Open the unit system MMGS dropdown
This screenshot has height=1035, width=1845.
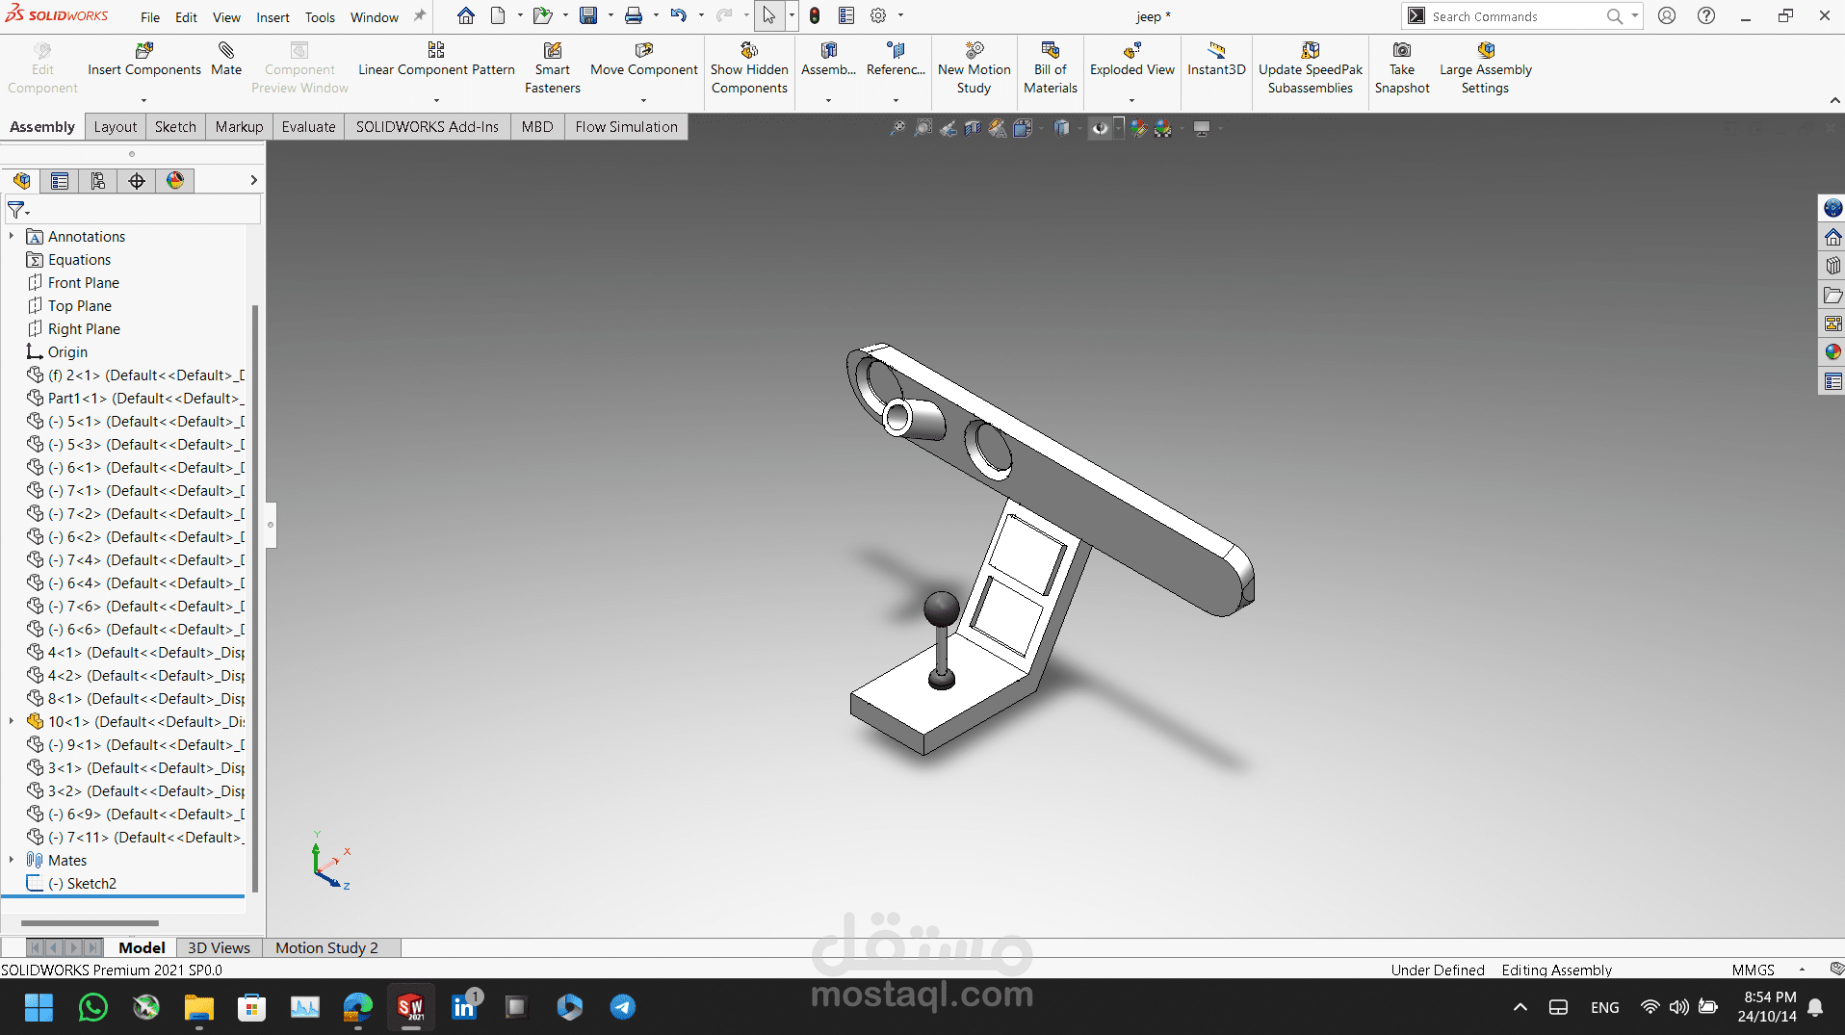(1802, 970)
